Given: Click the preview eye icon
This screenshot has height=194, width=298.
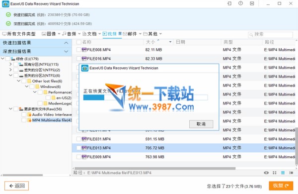Looking at the screenshot, I should click(x=266, y=173).
